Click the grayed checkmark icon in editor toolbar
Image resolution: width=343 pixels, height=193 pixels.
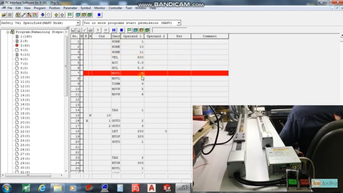tap(85, 30)
